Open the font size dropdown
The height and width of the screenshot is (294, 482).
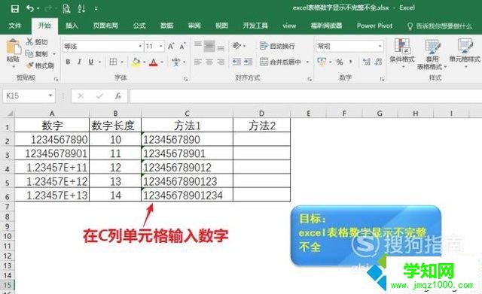coord(160,47)
